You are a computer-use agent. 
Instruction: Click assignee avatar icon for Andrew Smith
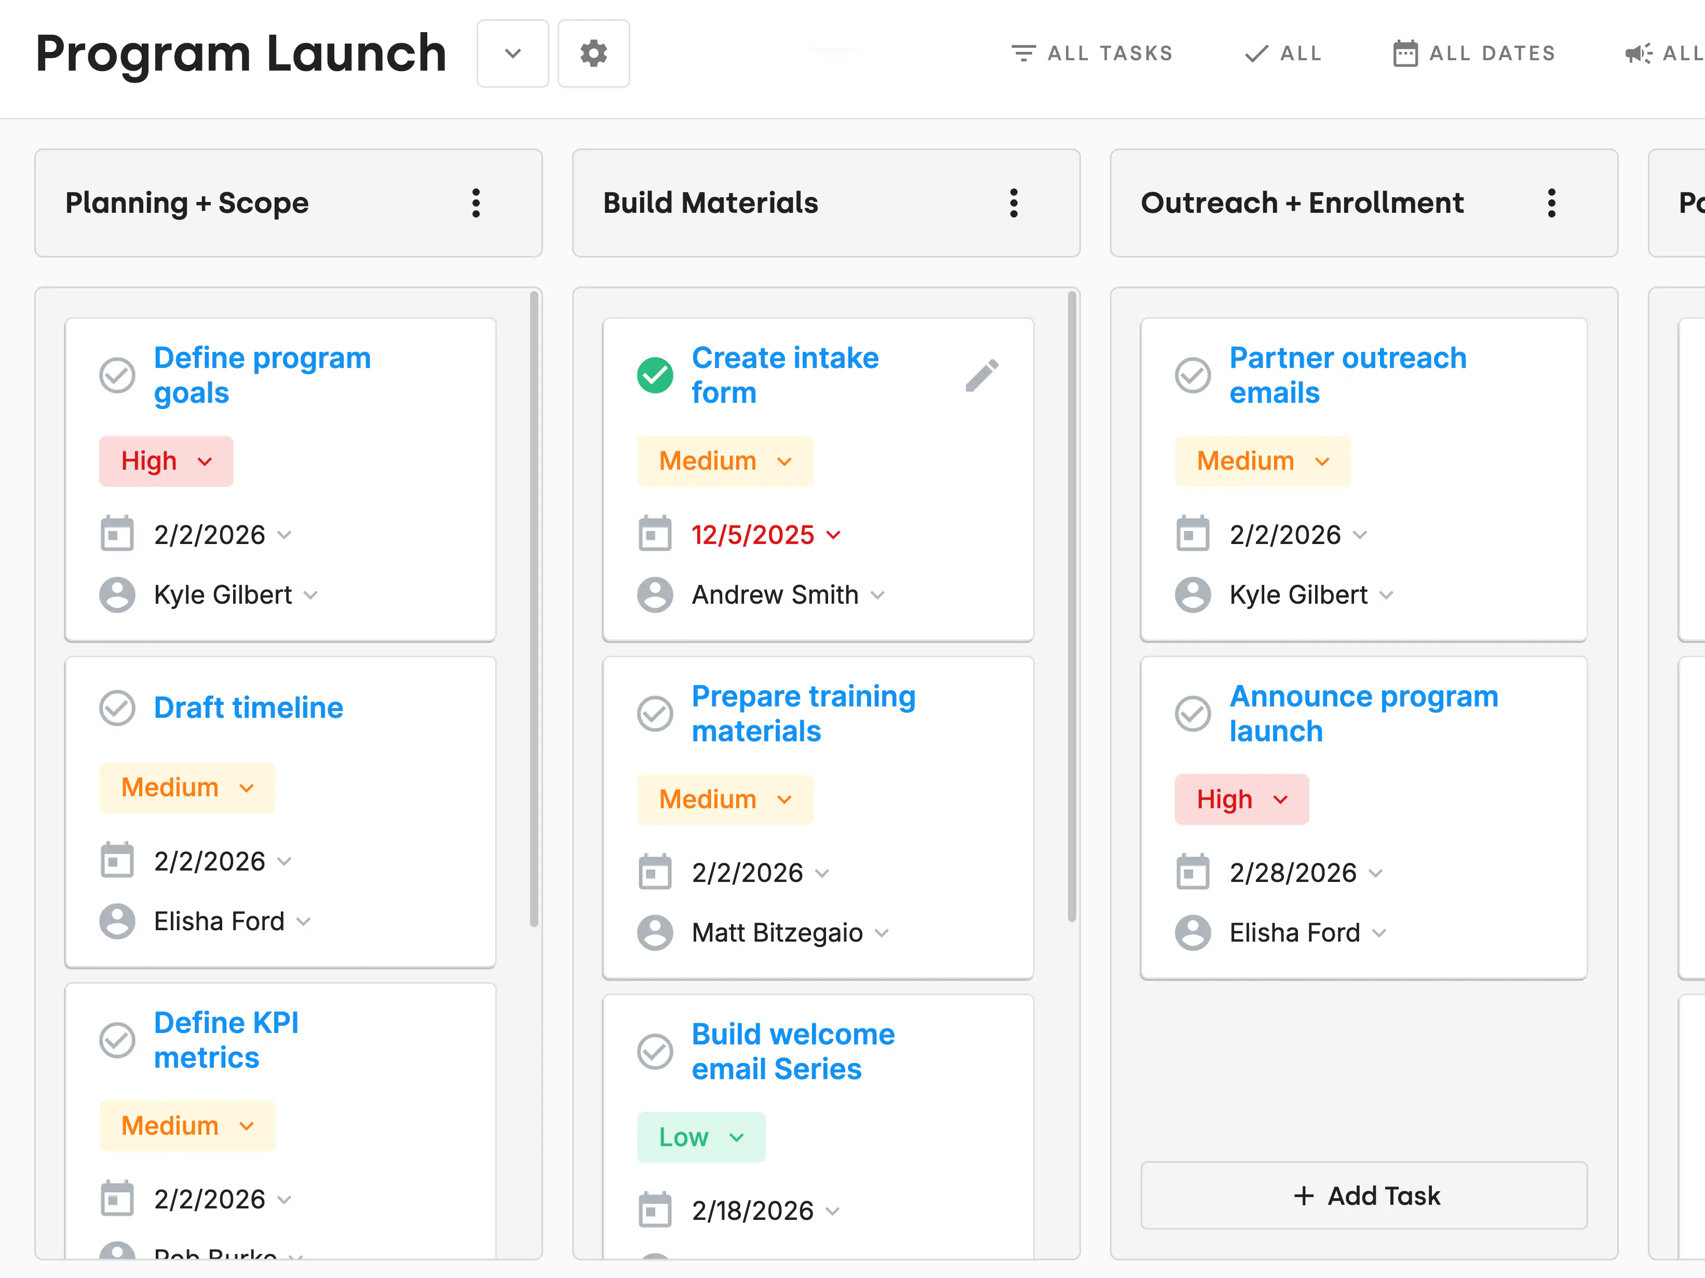coord(654,594)
